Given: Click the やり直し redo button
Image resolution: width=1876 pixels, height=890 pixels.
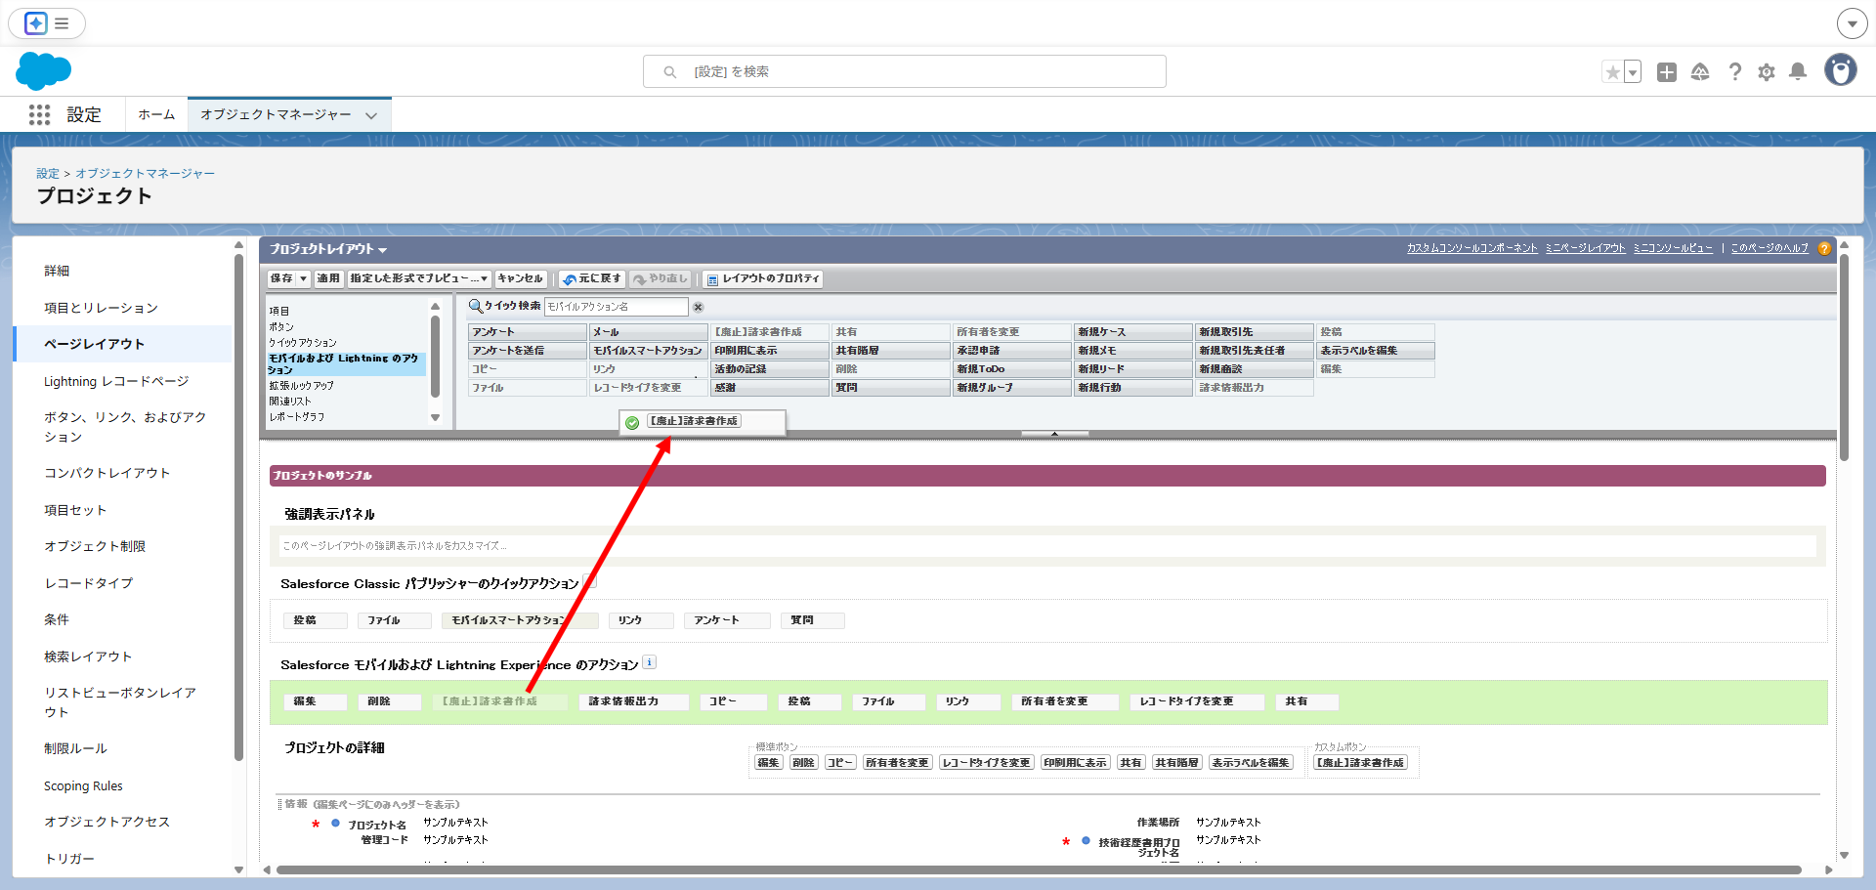Looking at the screenshot, I should 661,279.
